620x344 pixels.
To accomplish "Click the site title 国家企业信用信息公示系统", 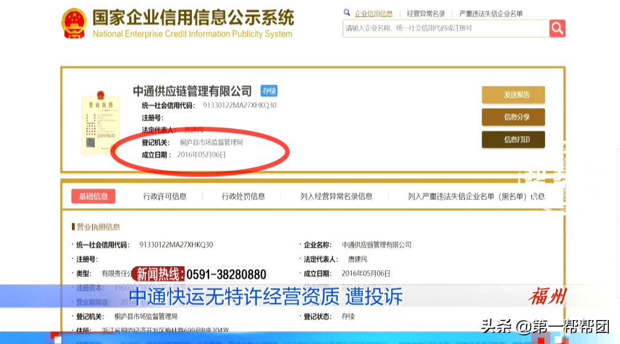I will coord(193,18).
